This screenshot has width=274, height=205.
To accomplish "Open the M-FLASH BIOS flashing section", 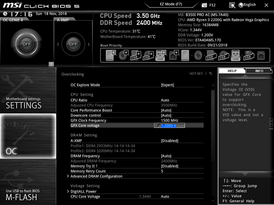I will (28, 182).
